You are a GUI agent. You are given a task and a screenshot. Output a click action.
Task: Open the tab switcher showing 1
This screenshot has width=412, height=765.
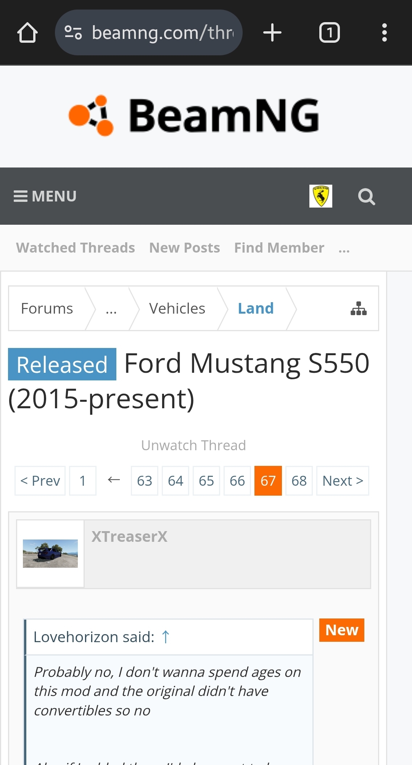[330, 32]
